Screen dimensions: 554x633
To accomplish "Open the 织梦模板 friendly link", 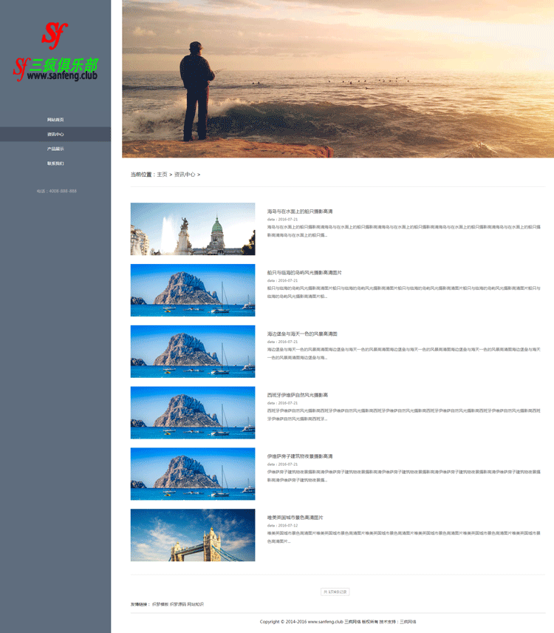I will click(x=160, y=604).
